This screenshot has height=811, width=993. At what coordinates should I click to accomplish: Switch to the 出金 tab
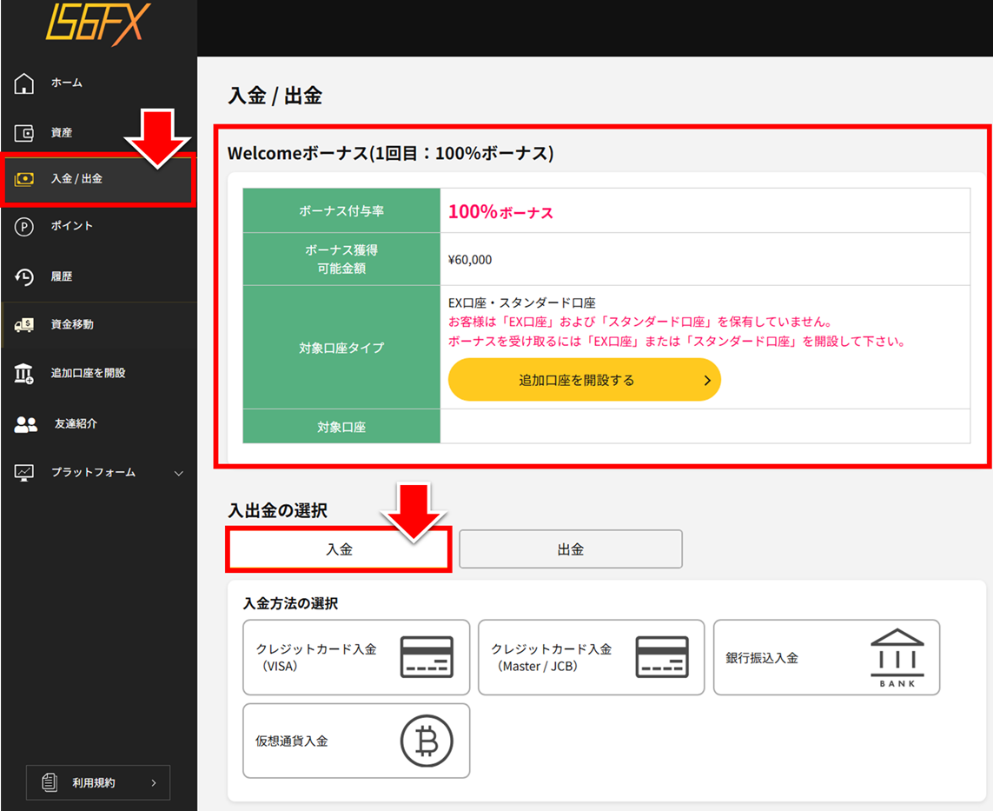571,549
